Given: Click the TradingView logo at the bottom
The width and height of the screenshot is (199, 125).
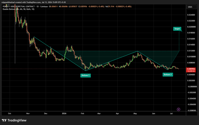Looking at the screenshot, I should (x=14, y=120).
